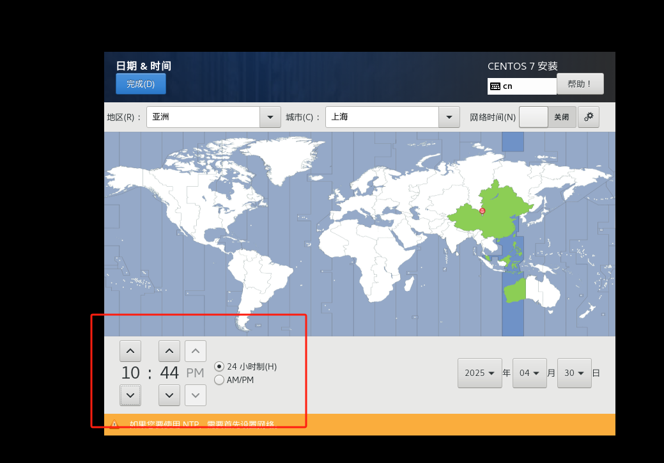Click the red location pin on map
The width and height of the screenshot is (664, 463).
pyautogui.click(x=482, y=211)
